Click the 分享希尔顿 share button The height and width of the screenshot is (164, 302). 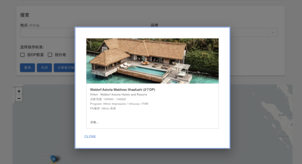[64, 68]
